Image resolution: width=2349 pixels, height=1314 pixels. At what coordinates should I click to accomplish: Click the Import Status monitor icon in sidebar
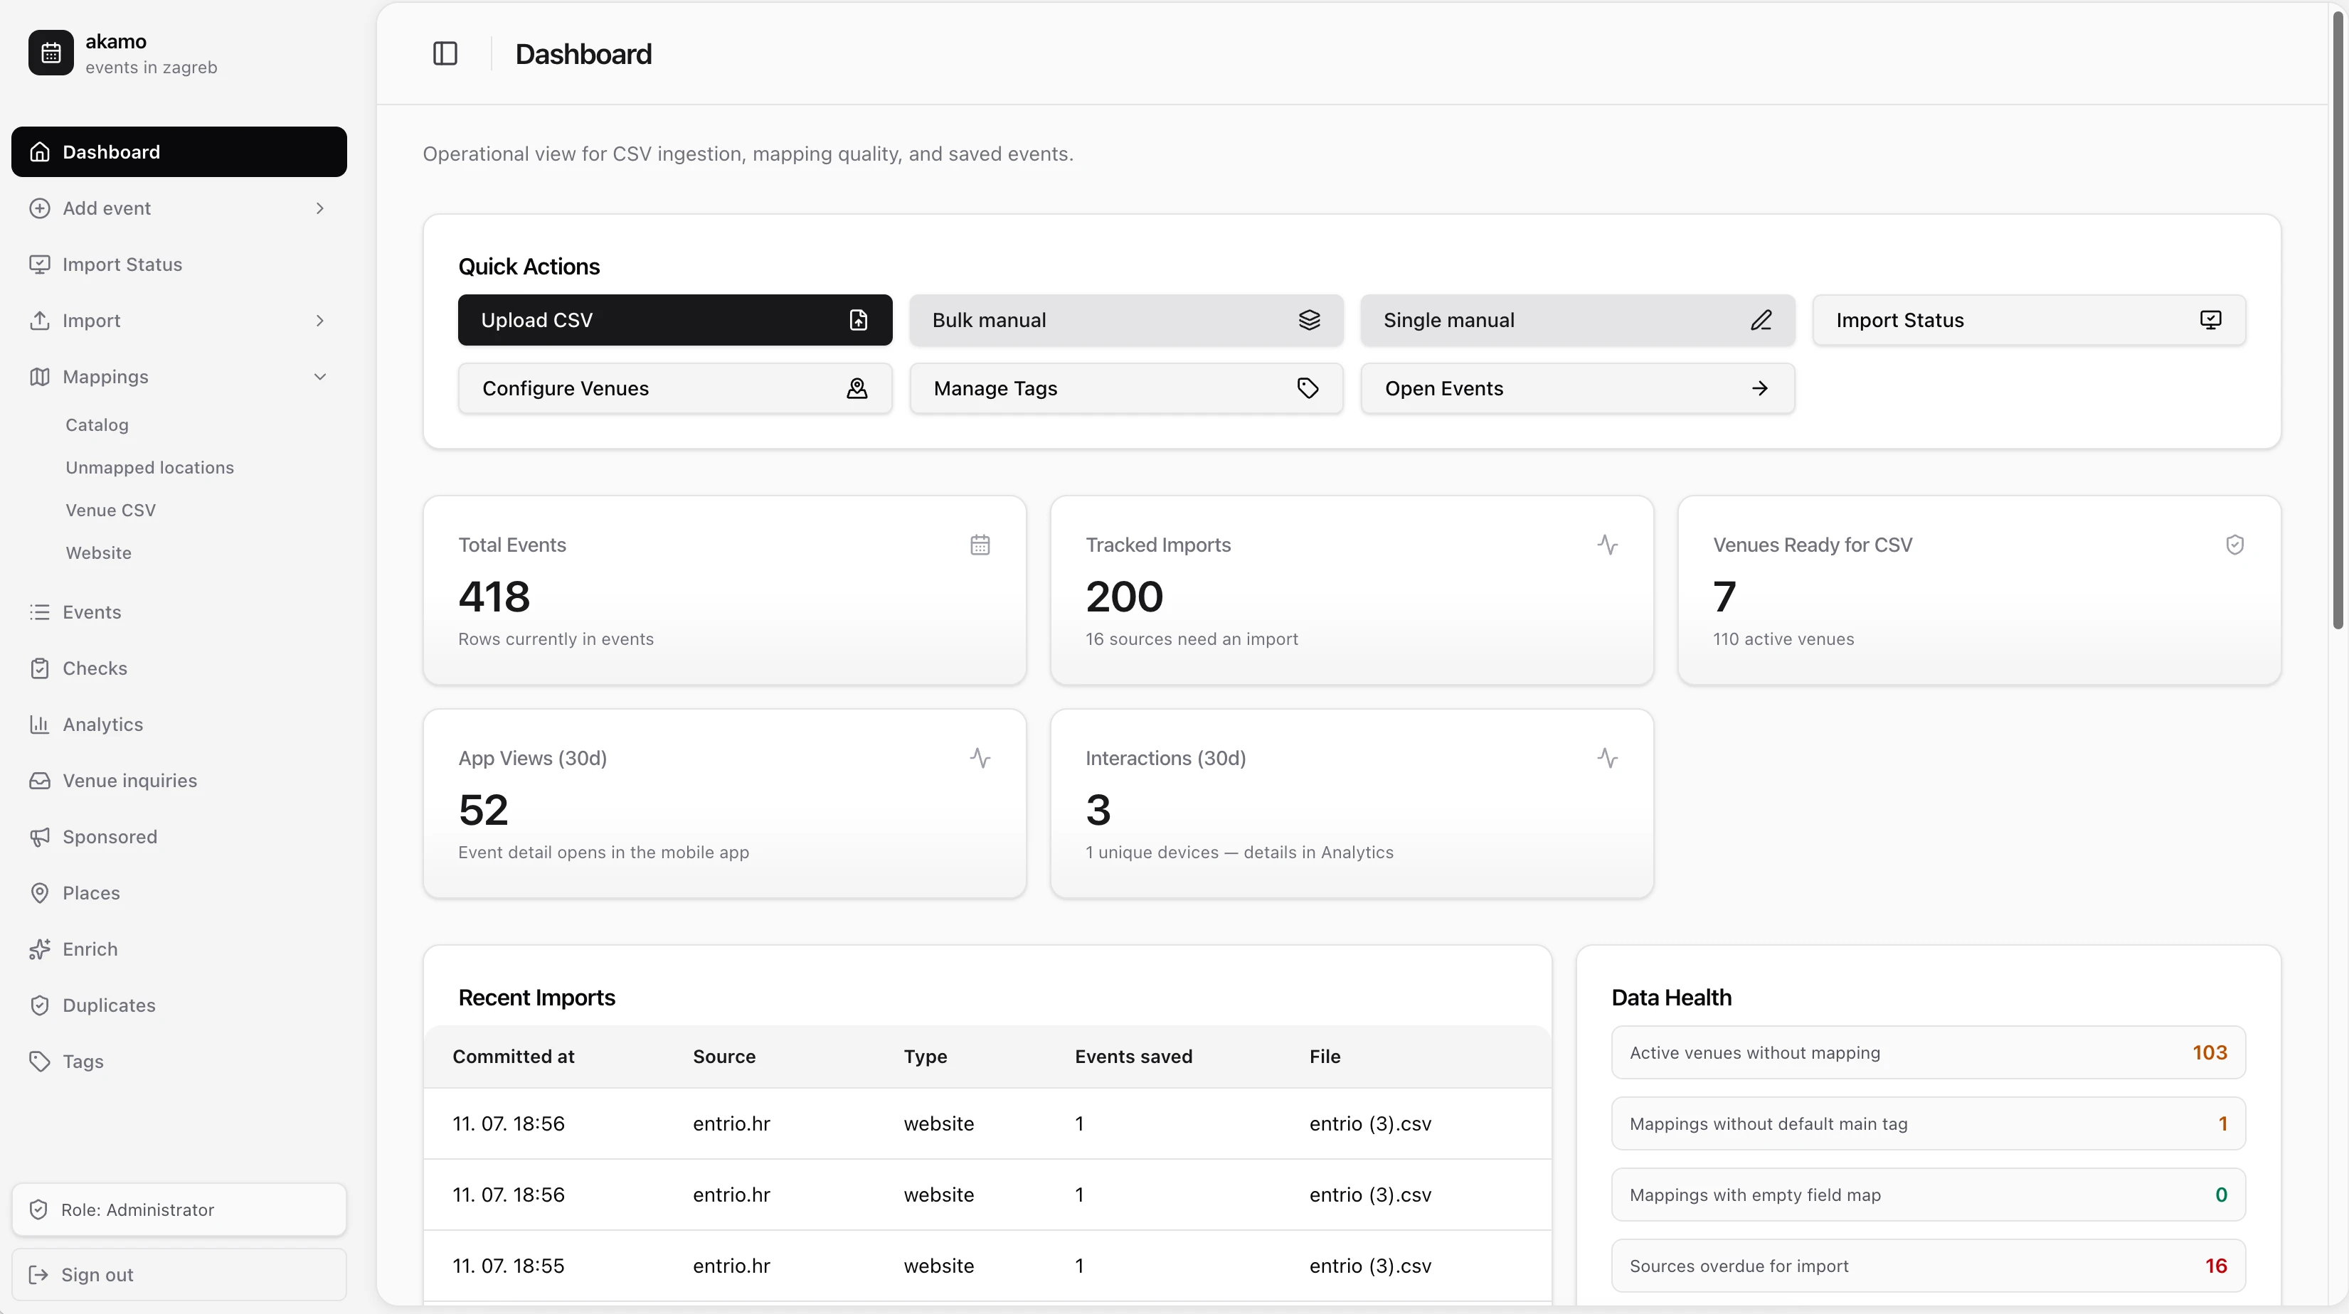pos(39,265)
